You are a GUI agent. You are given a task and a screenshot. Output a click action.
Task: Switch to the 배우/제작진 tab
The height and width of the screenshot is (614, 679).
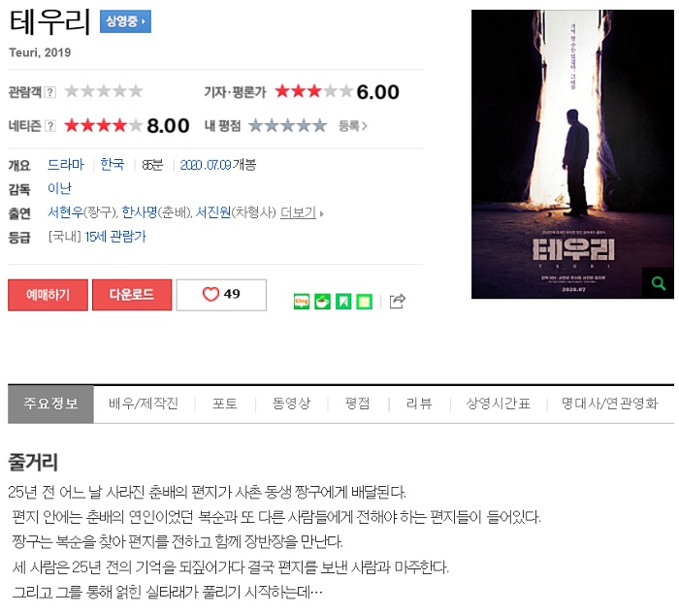144,404
